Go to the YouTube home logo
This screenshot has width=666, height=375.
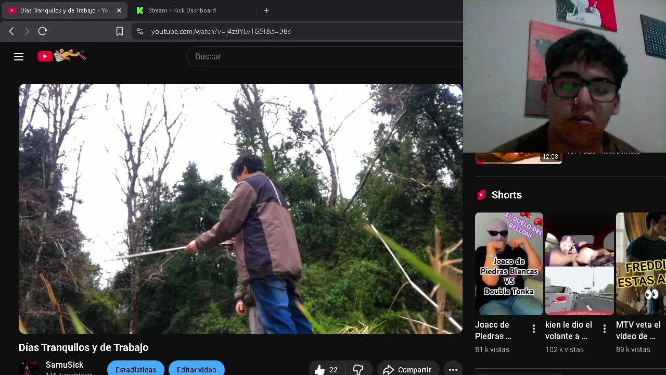click(62, 56)
